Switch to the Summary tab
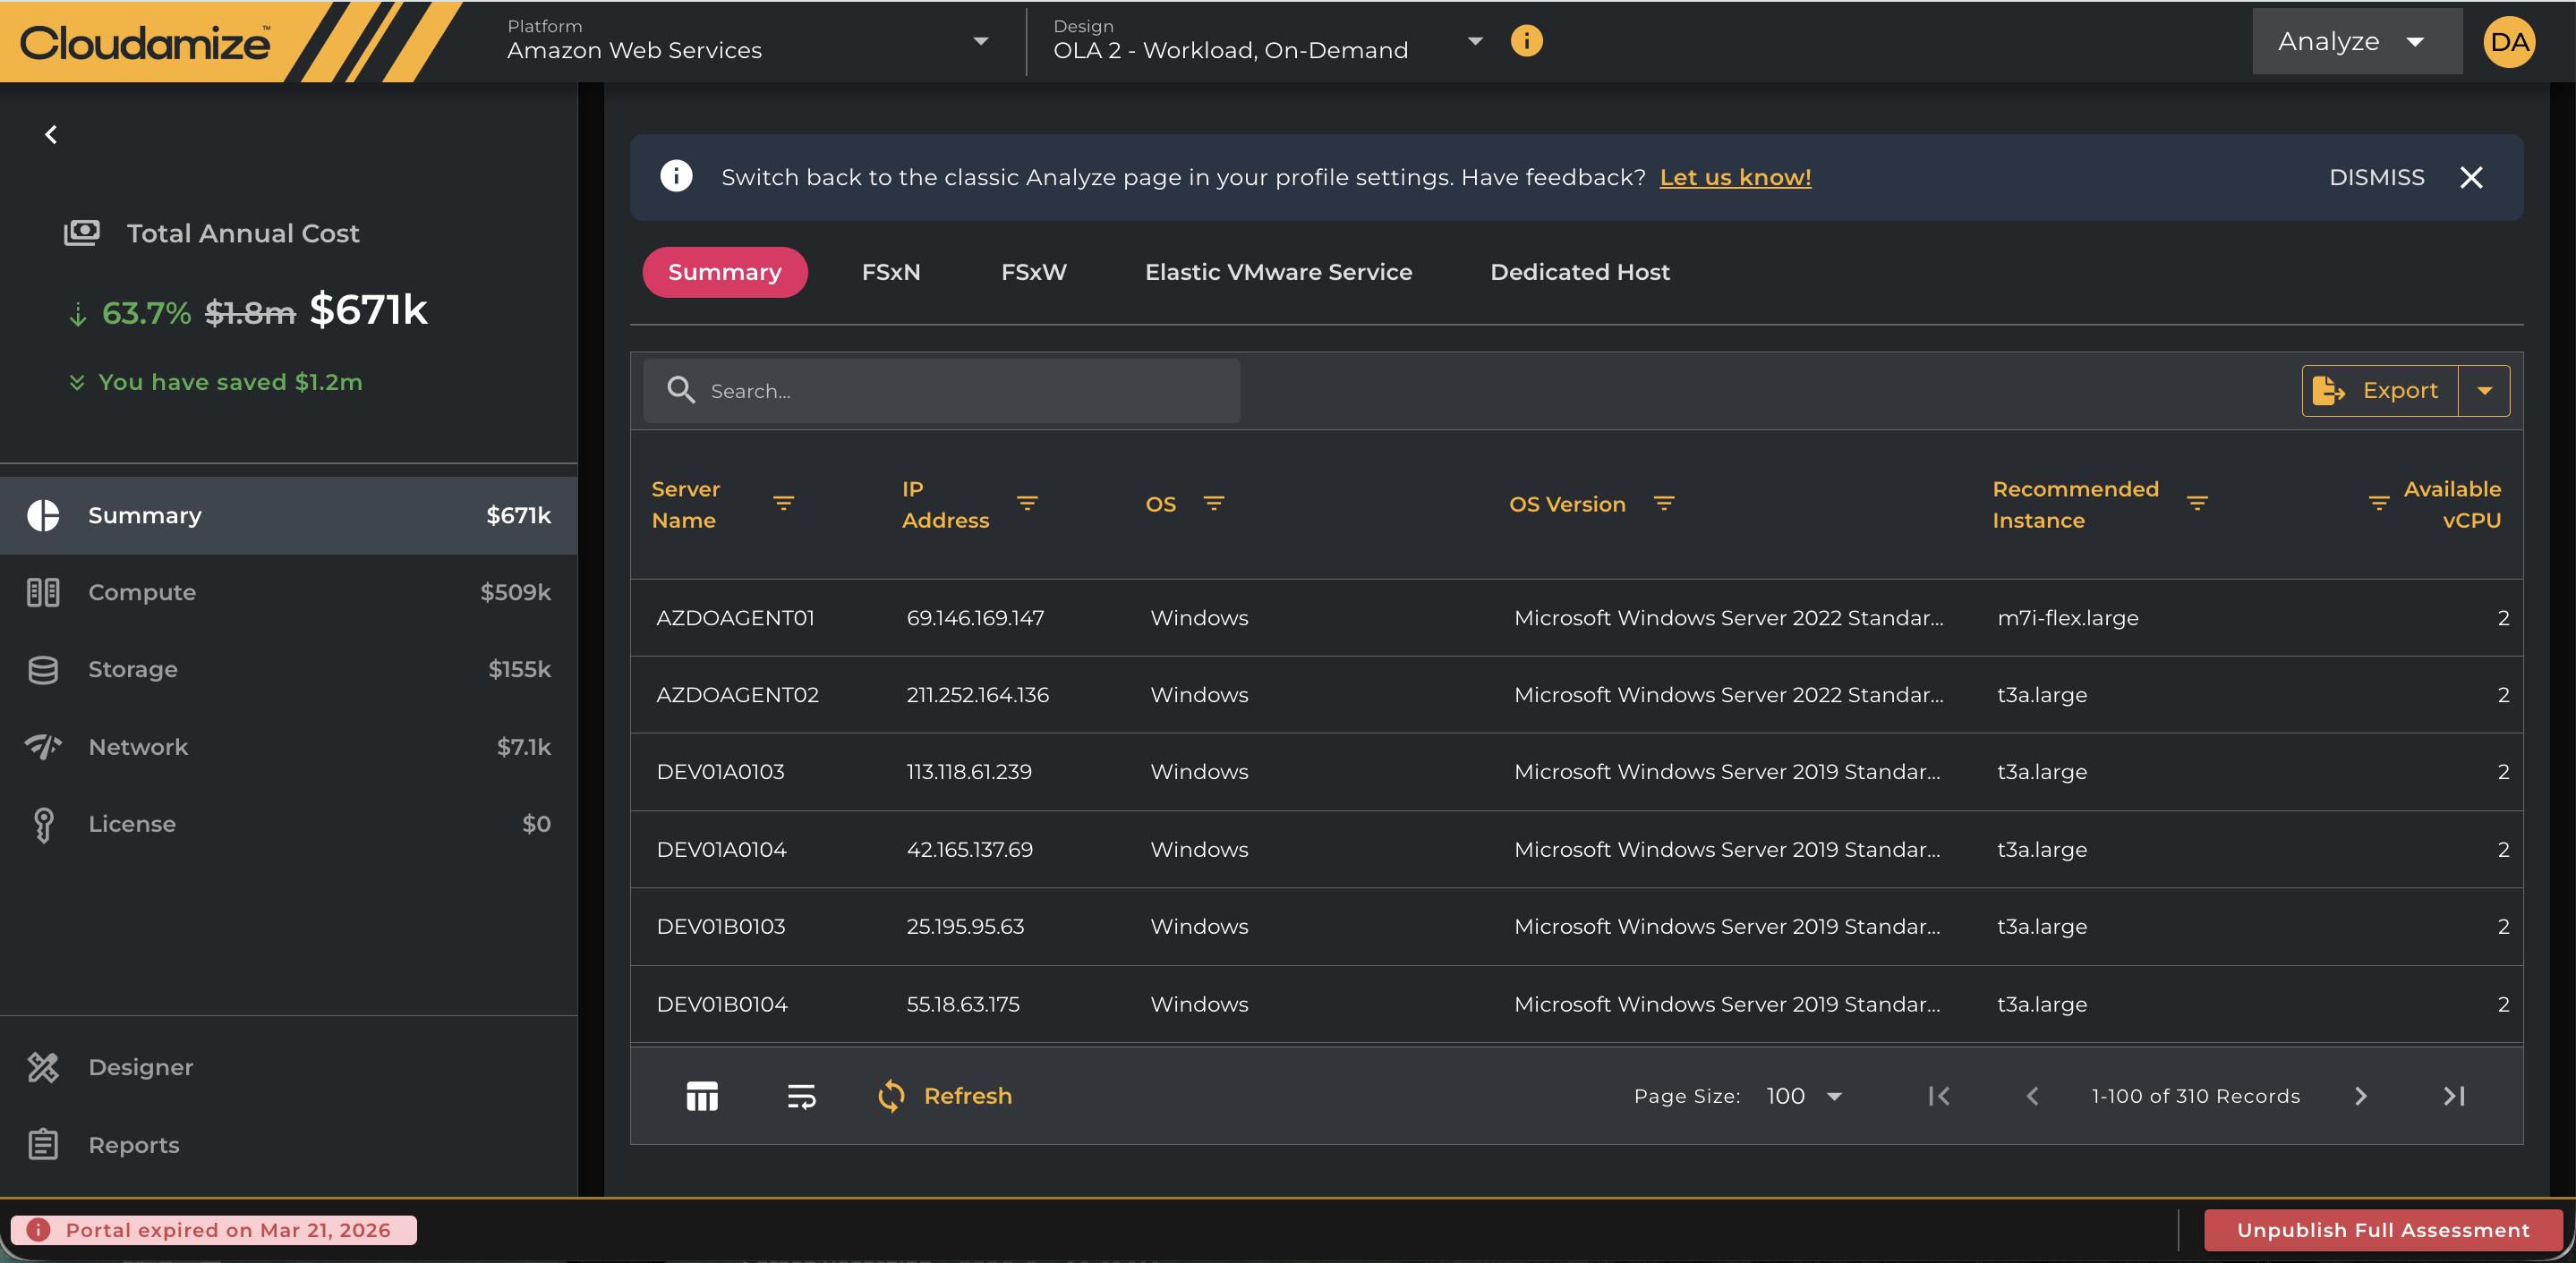 click(x=725, y=272)
